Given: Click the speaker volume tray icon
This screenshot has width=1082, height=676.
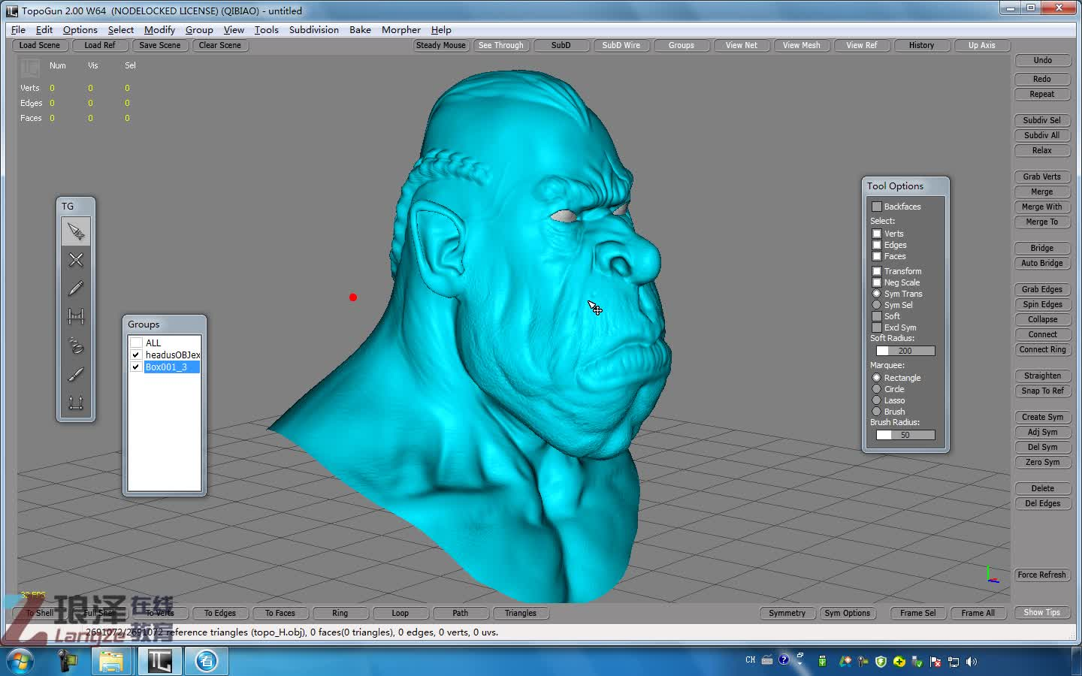Looking at the screenshot, I should [972, 662].
